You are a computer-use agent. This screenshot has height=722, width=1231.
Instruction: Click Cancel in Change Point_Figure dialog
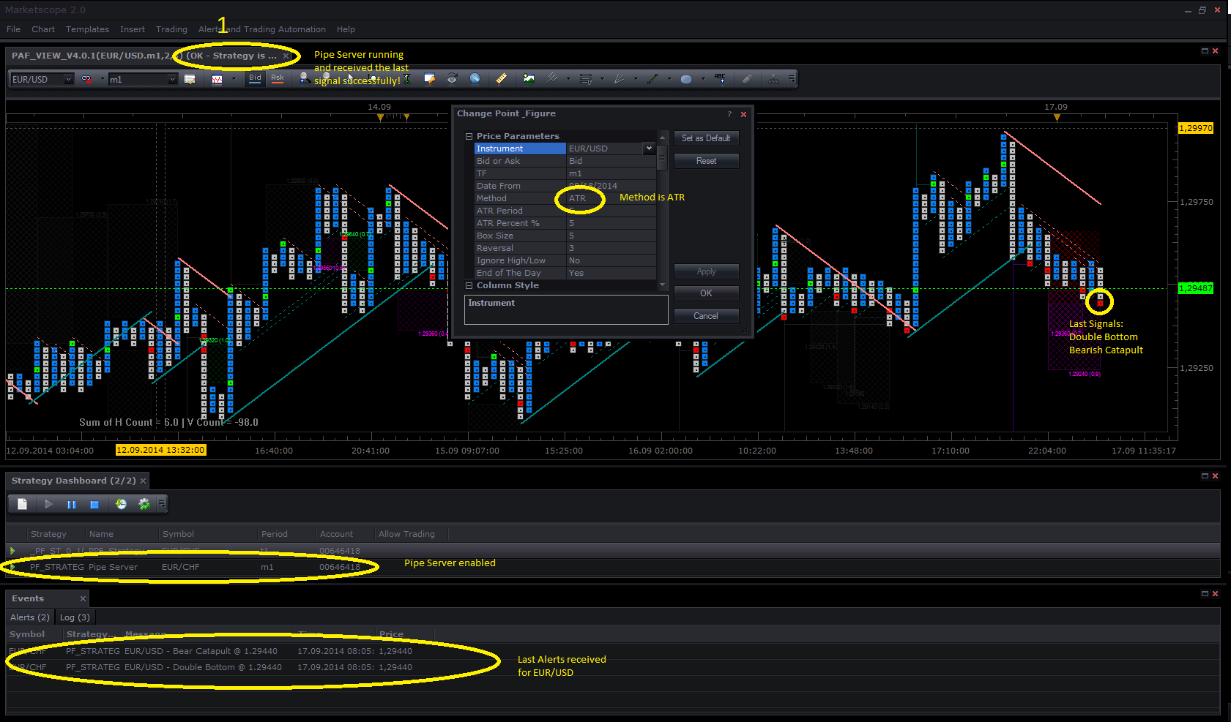tap(706, 316)
